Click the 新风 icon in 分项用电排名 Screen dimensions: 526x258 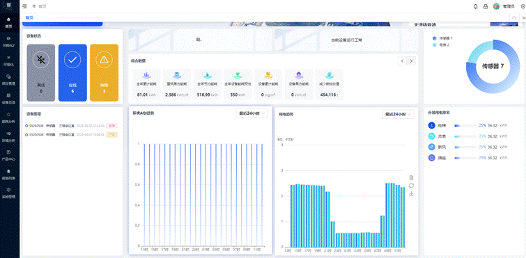(432, 147)
